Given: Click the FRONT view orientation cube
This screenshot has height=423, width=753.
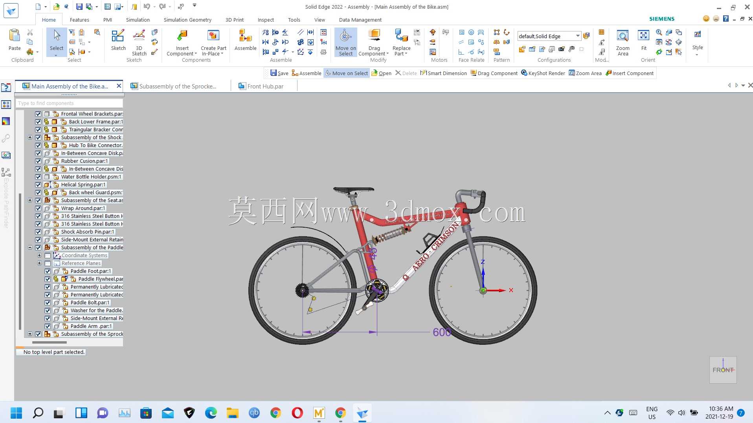Looking at the screenshot, I should click(723, 370).
